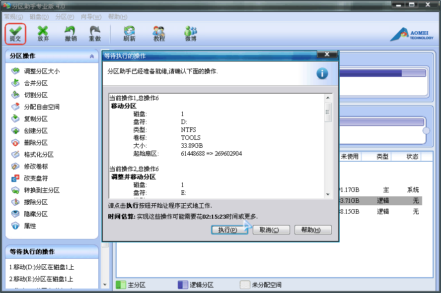Open the 常规(G) menu
441x293 pixels.
[x=13, y=17]
